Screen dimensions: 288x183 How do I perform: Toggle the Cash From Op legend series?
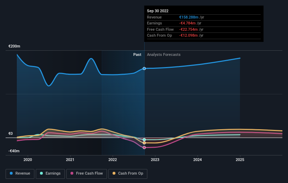(x=128, y=174)
